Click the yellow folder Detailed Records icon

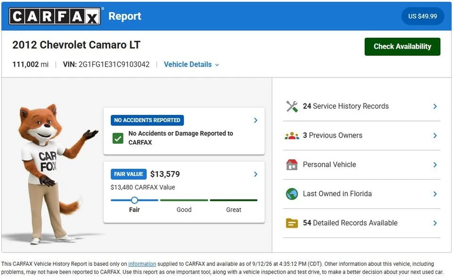292,223
